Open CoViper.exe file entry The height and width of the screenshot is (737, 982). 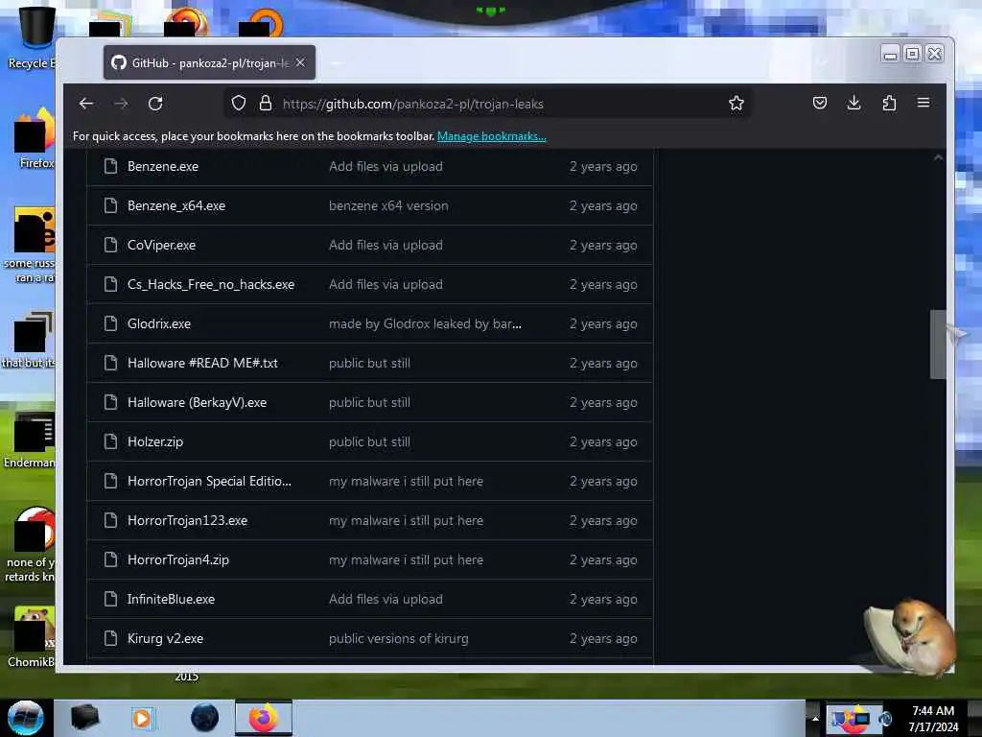pyautogui.click(x=161, y=246)
